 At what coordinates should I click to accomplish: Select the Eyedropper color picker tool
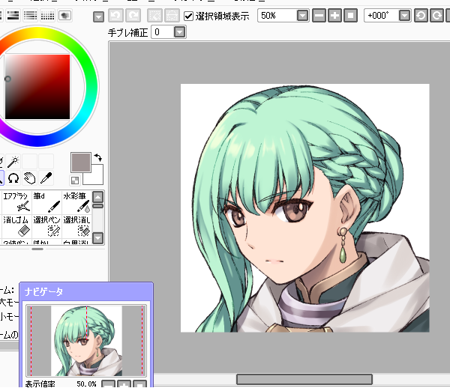click(46, 178)
